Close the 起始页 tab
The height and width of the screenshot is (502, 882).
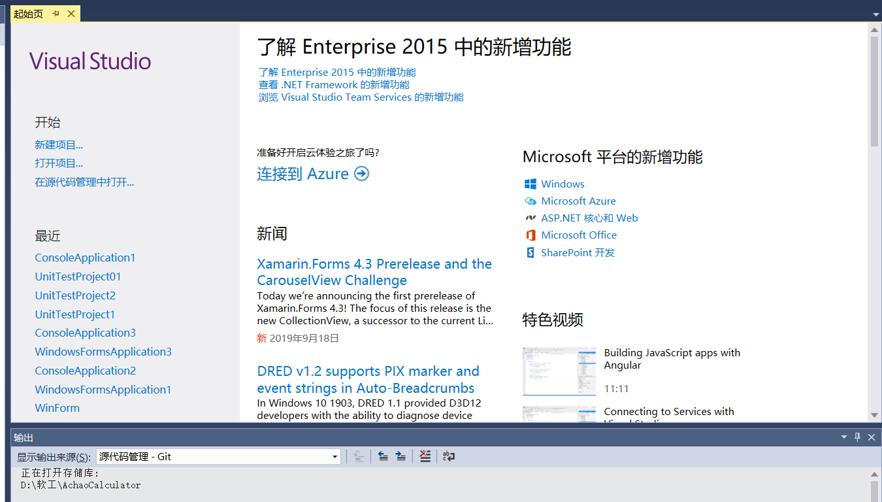click(71, 14)
